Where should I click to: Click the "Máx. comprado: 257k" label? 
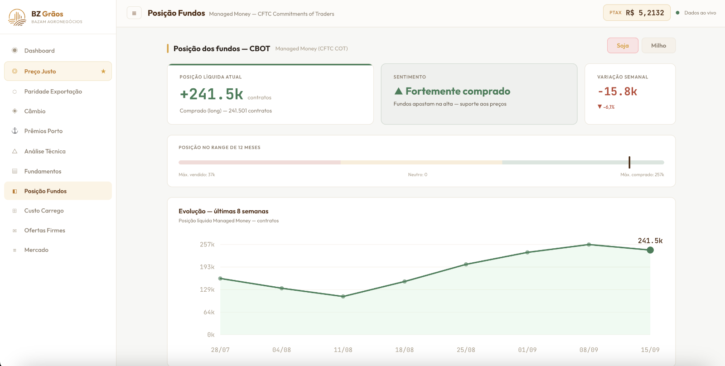[x=642, y=174]
